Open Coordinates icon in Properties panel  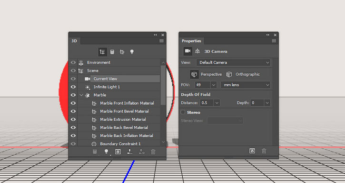tap(197, 51)
